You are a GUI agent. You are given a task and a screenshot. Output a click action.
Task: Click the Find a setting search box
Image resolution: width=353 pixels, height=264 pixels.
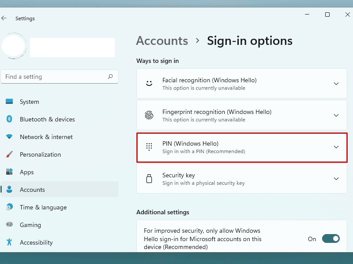click(55, 77)
